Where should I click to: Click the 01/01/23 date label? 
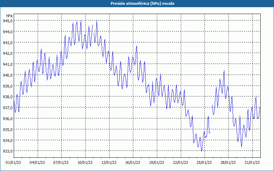point(13,163)
